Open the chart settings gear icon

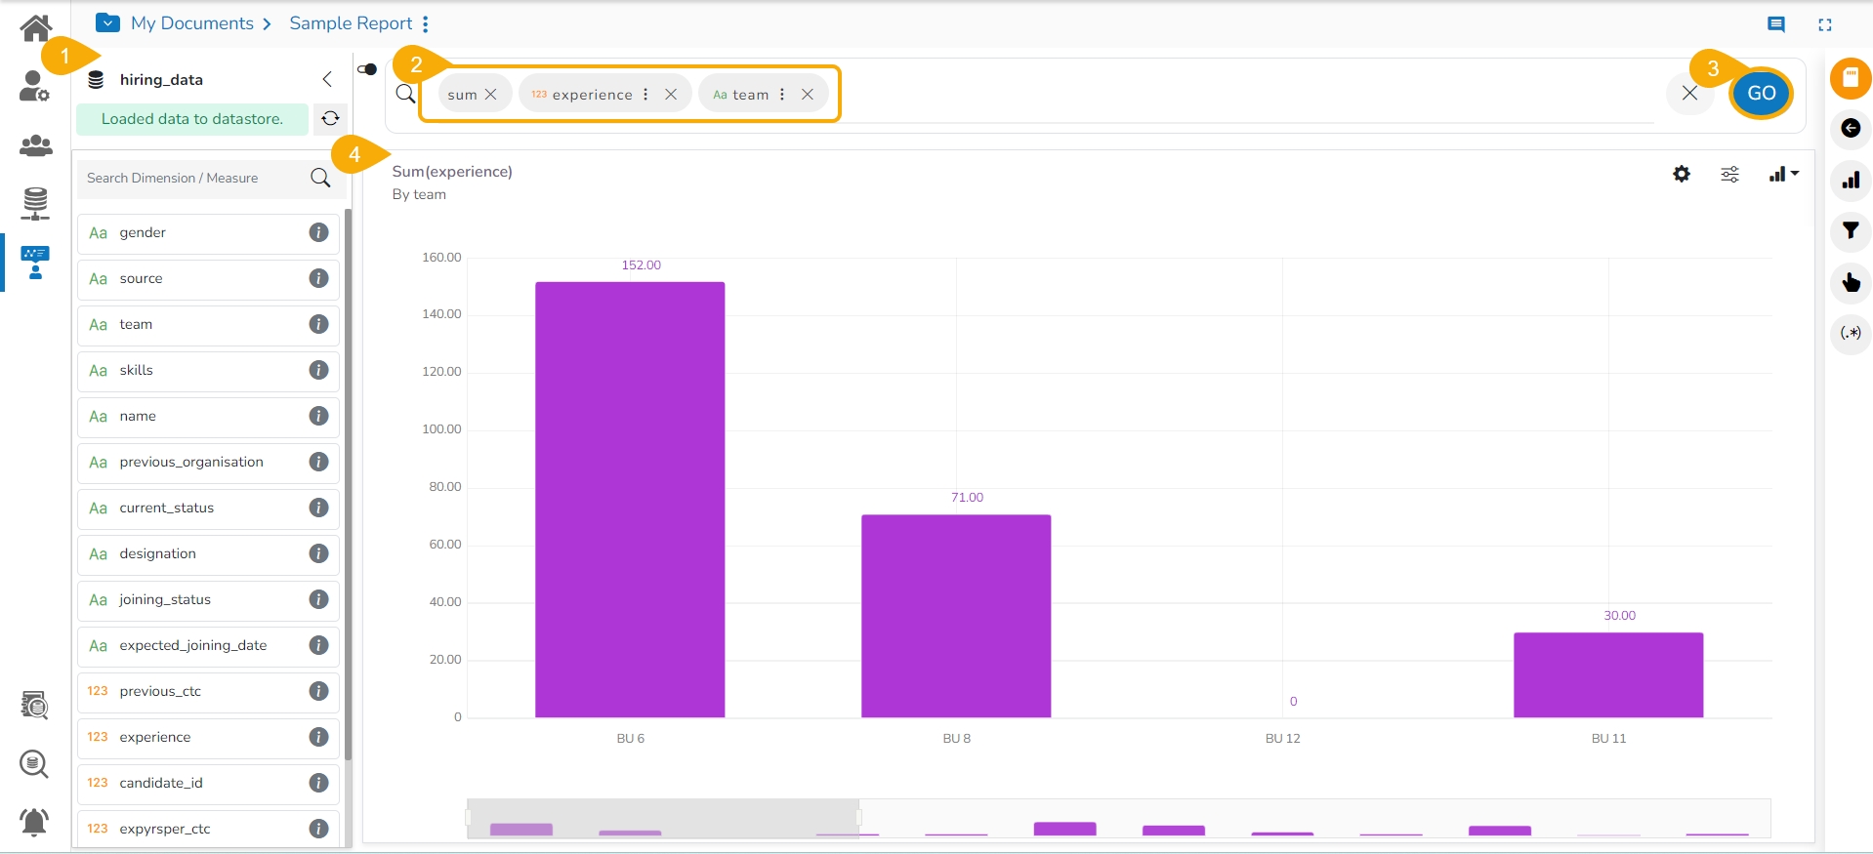click(1682, 174)
